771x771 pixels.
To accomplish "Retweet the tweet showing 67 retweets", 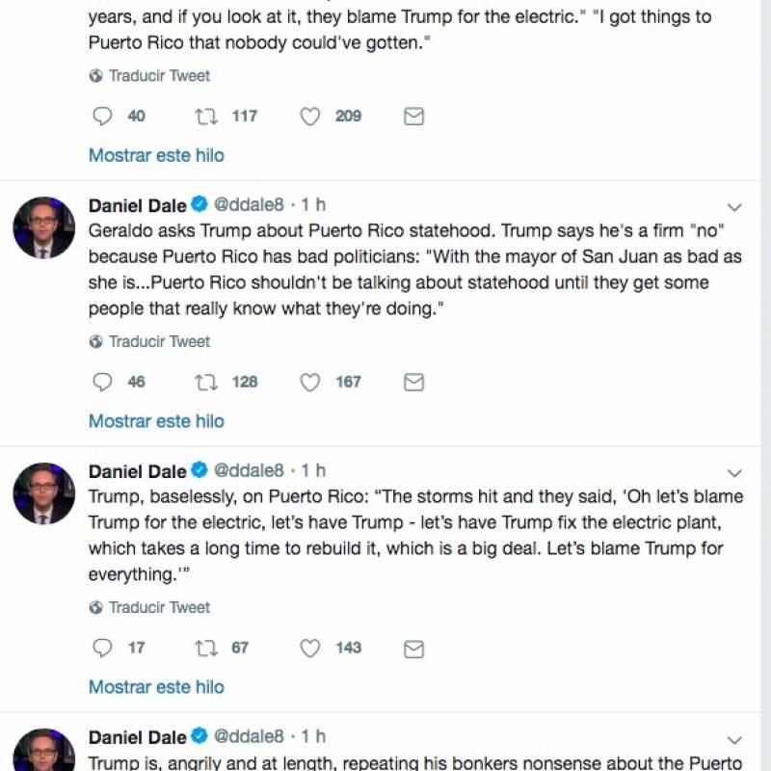I will (206, 648).
